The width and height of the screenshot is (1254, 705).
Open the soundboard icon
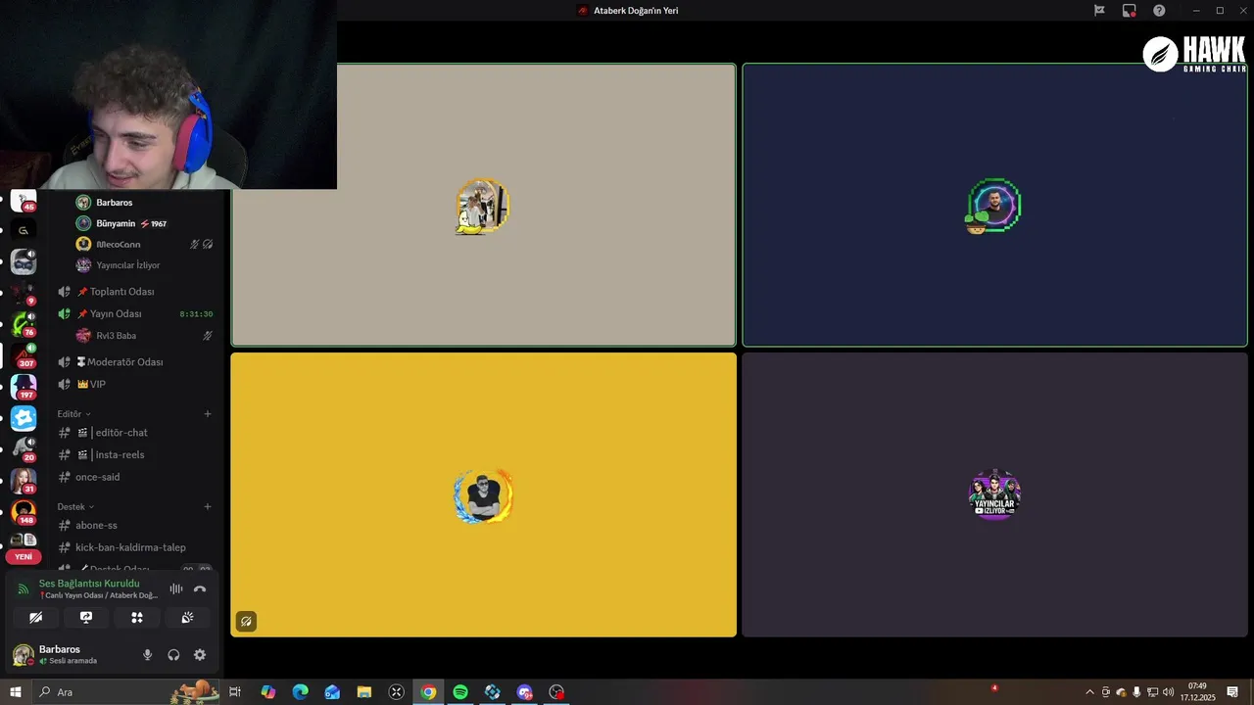tap(187, 618)
